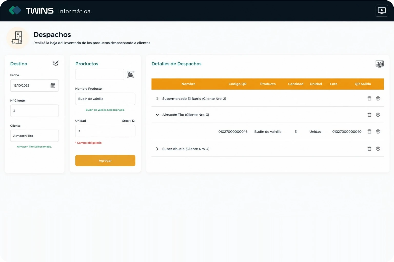Screen dimensions: 394x262
Task: Focus the Unidad quantity field
Action: [x=105, y=131]
